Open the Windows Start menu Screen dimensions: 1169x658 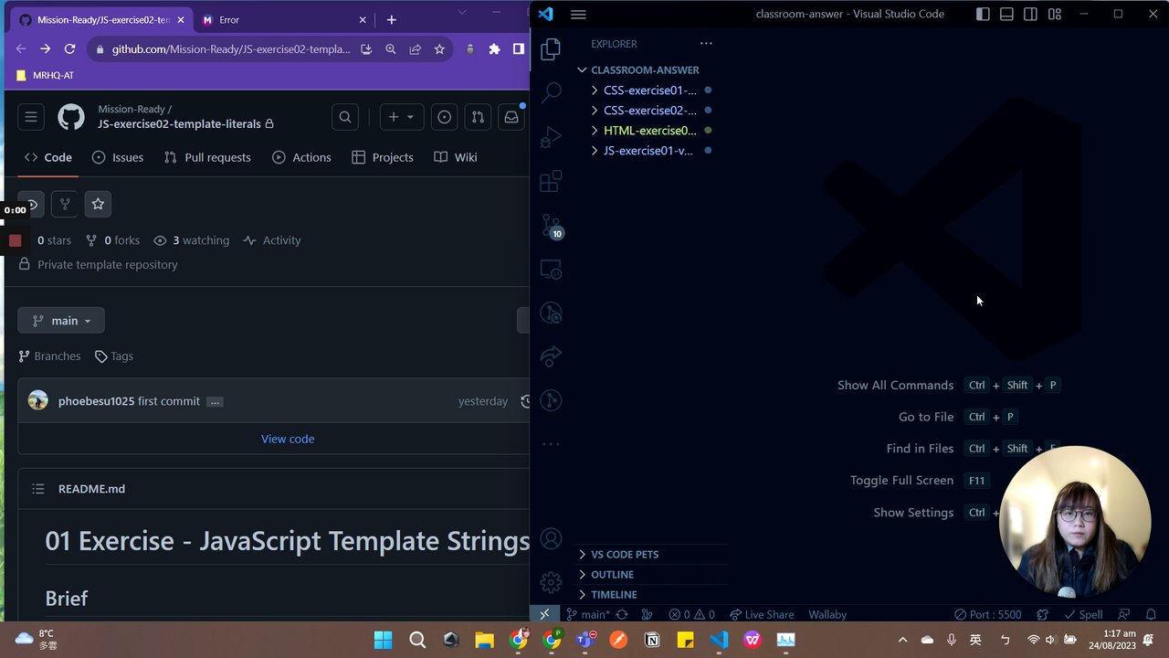coord(383,640)
